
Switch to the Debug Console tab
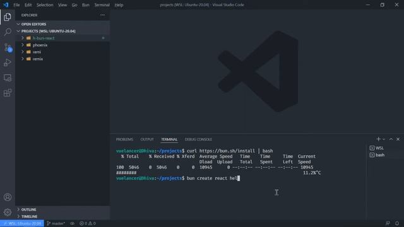[198, 139]
